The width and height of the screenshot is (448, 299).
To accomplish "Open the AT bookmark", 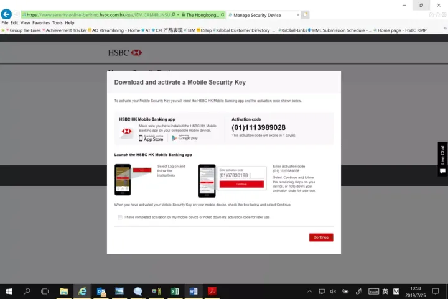I will coord(146,30).
